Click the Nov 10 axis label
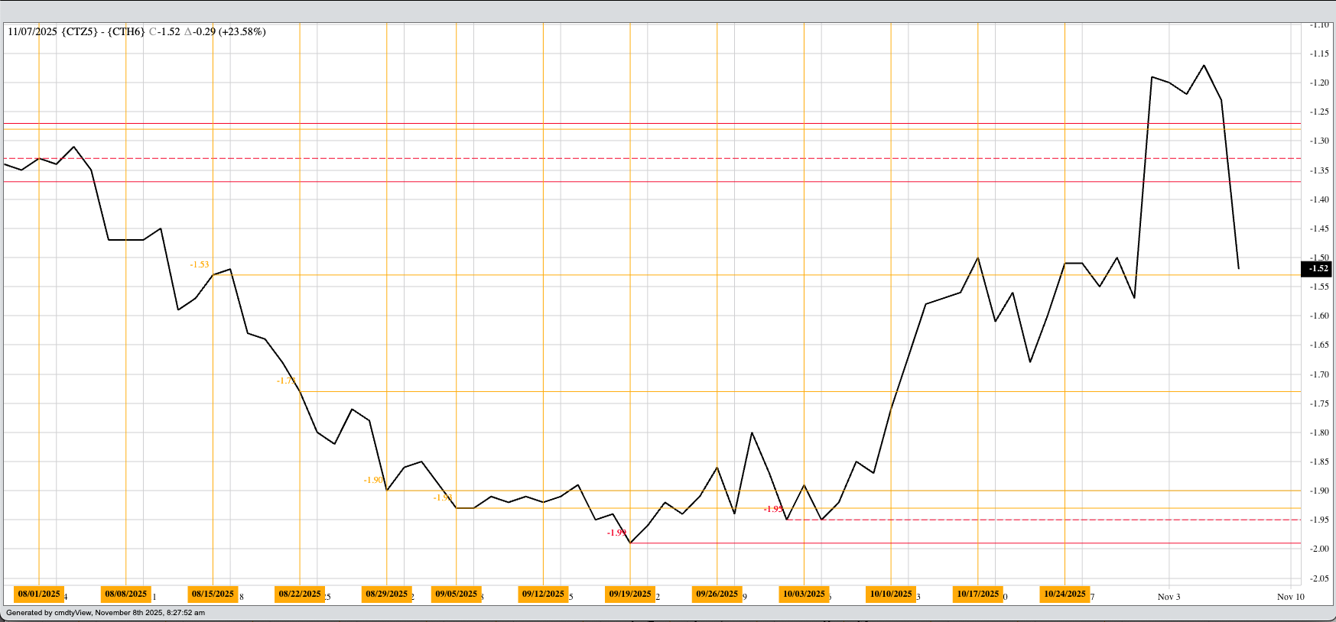This screenshot has width=1336, height=622. coord(1290,597)
